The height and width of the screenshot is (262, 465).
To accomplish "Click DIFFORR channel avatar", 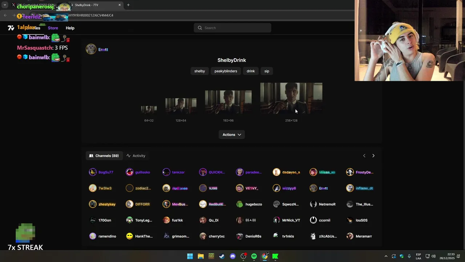I will point(129,204).
